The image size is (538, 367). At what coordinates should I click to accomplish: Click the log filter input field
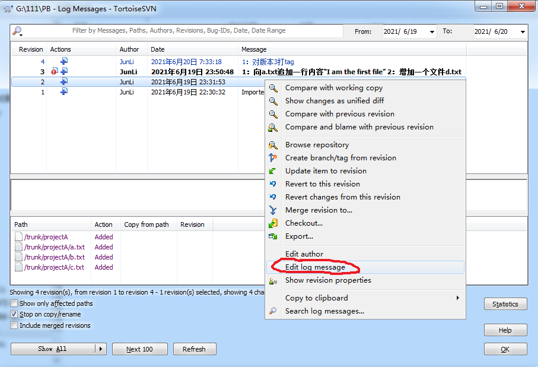point(179,31)
